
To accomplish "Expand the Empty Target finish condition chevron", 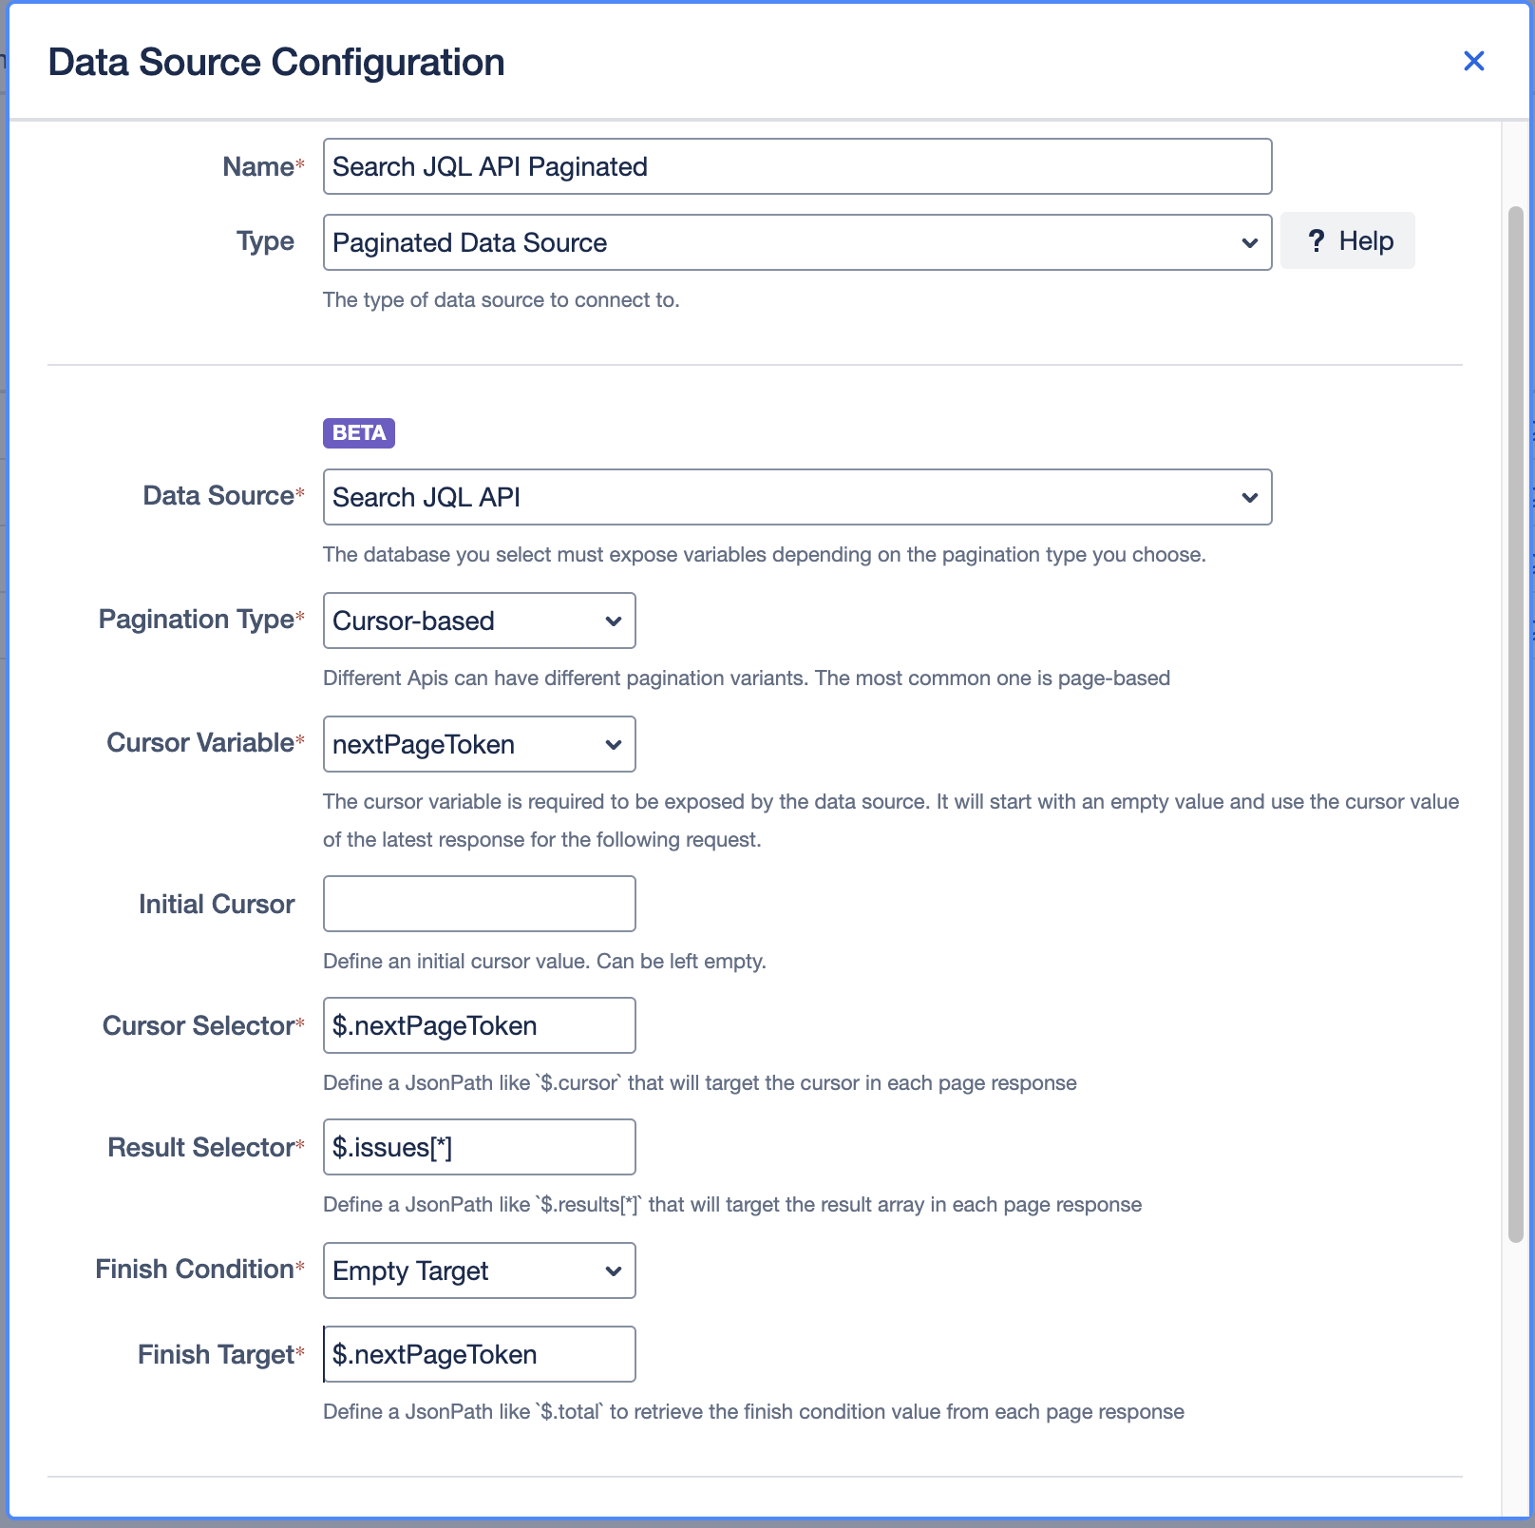I will 613,1270.
